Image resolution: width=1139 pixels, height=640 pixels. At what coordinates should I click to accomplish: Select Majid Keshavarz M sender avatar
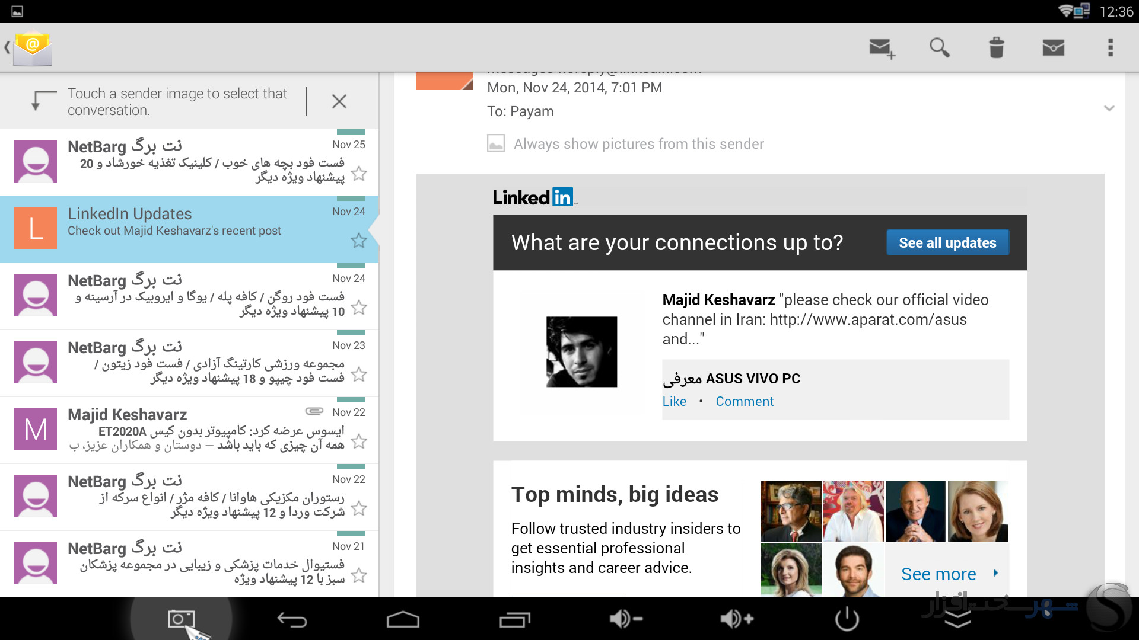(x=36, y=428)
